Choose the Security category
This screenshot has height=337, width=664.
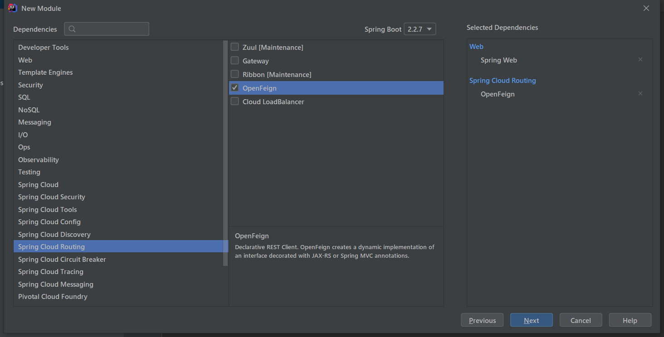click(x=119, y=85)
